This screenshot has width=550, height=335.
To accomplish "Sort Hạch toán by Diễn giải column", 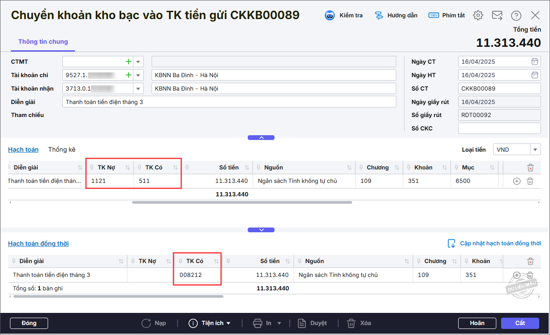I will coord(80,168).
